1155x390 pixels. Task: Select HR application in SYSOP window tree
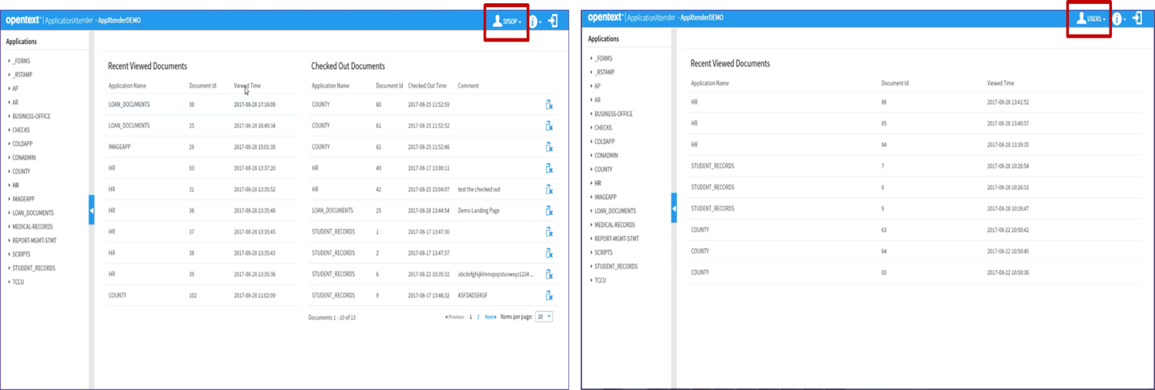(16, 185)
